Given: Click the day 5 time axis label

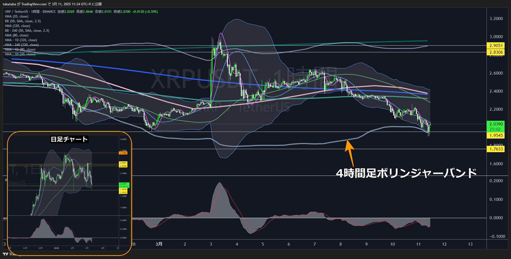Looking at the screenshot, I should pyautogui.click(x=263, y=244).
